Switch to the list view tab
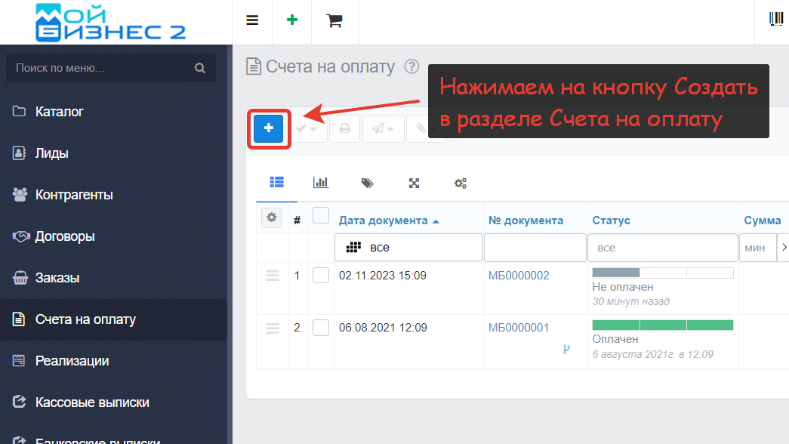The width and height of the screenshot is (789, 444). [x=277, y=182]
